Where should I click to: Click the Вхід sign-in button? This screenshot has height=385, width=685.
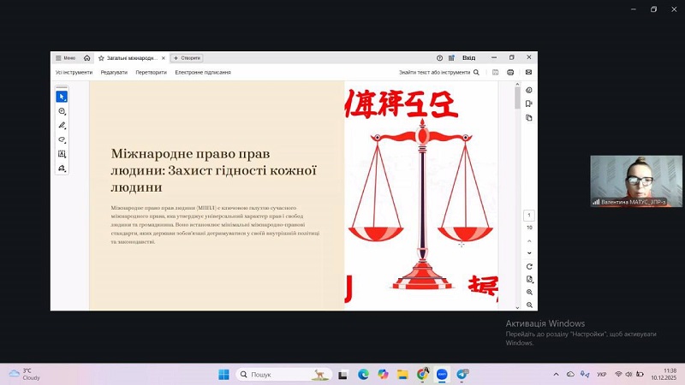[x=468, y=58]
